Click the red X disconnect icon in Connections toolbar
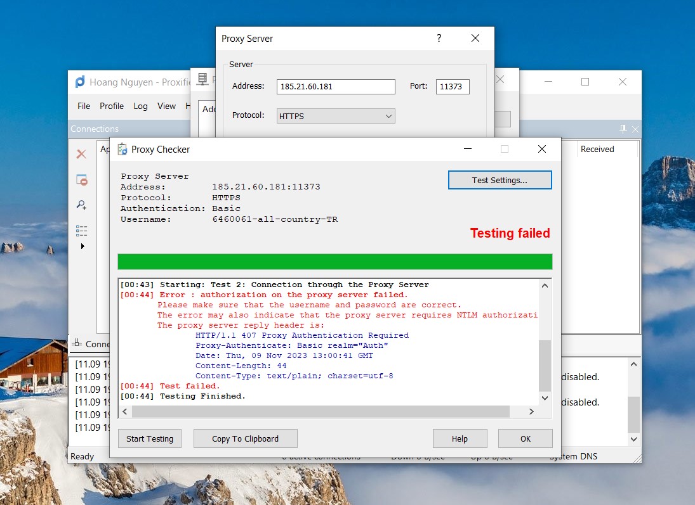This screenshot has height=505, width=695. point(81,154)
